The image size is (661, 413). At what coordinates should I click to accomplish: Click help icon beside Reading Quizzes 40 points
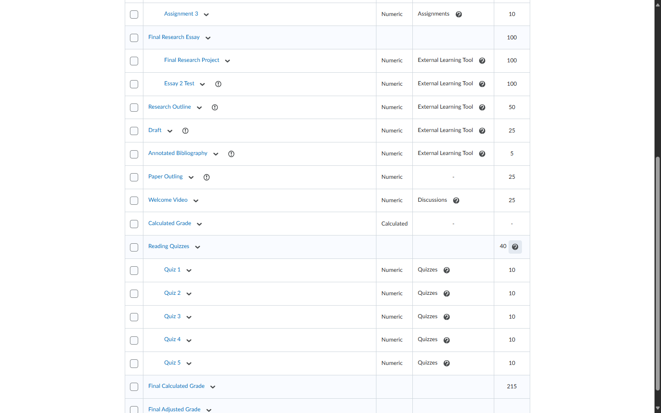tap(515, 247)
